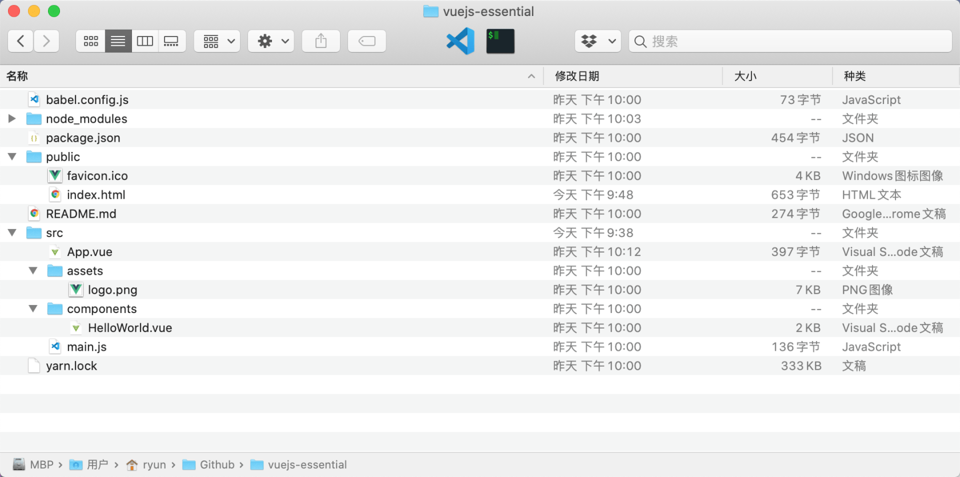Select the README.md file name
The image size is (960, 477).
pyautogui.click(x=81, y=214)
